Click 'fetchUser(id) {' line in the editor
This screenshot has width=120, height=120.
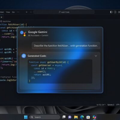(x=17, y=25)
